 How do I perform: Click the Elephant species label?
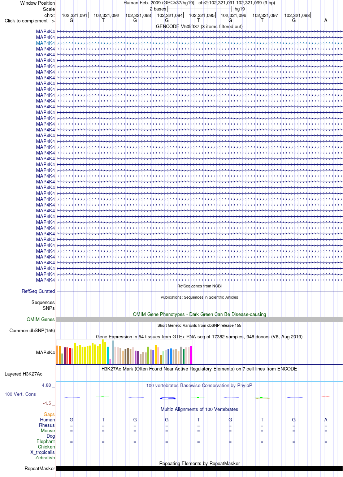[x=45, y=441]
